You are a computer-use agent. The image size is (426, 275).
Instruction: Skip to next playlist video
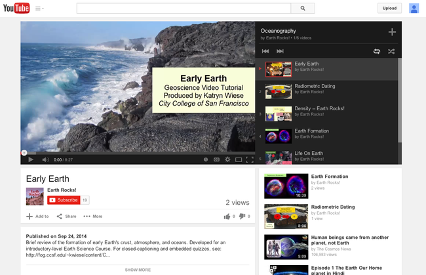[280, 51]
